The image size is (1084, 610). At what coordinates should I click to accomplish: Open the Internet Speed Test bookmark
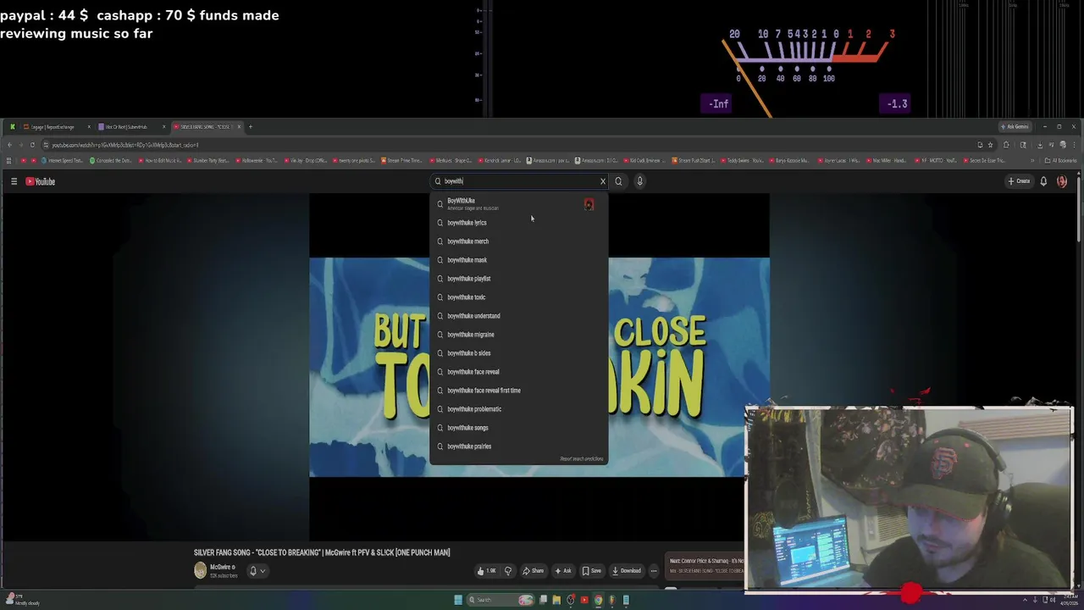62,160
